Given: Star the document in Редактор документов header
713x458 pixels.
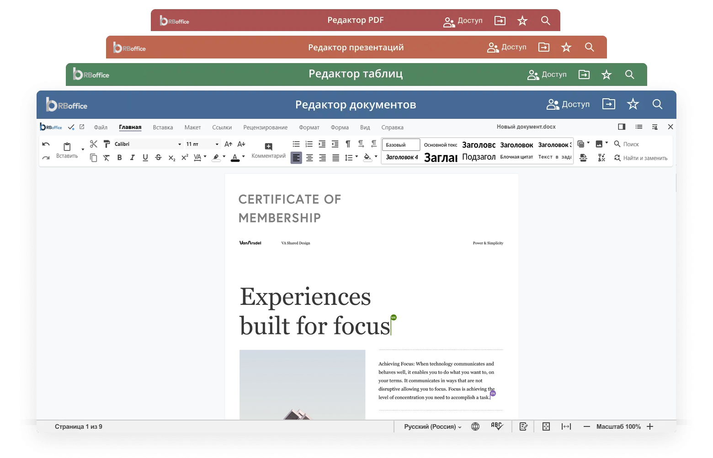Looking at the screenshot, I should (633, 104).
